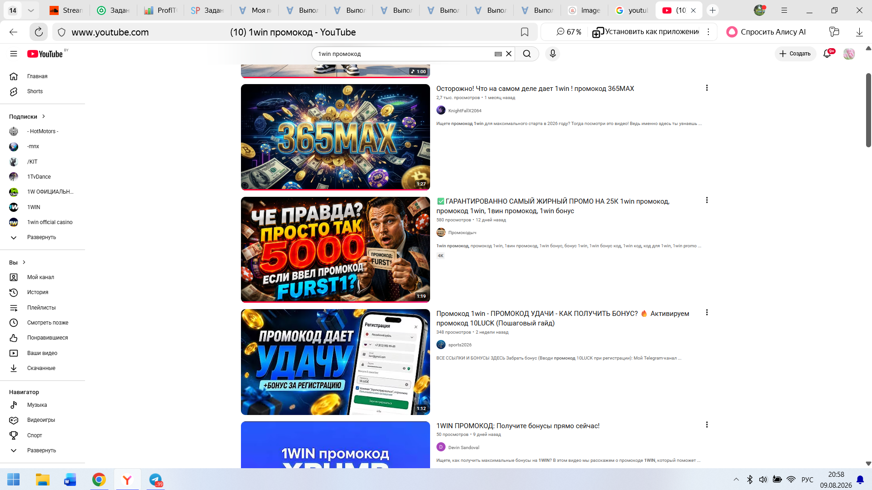This screenshot has width=872, height=490.
Task: Start voice search with the microphone
Action: (x=552, y=54)
